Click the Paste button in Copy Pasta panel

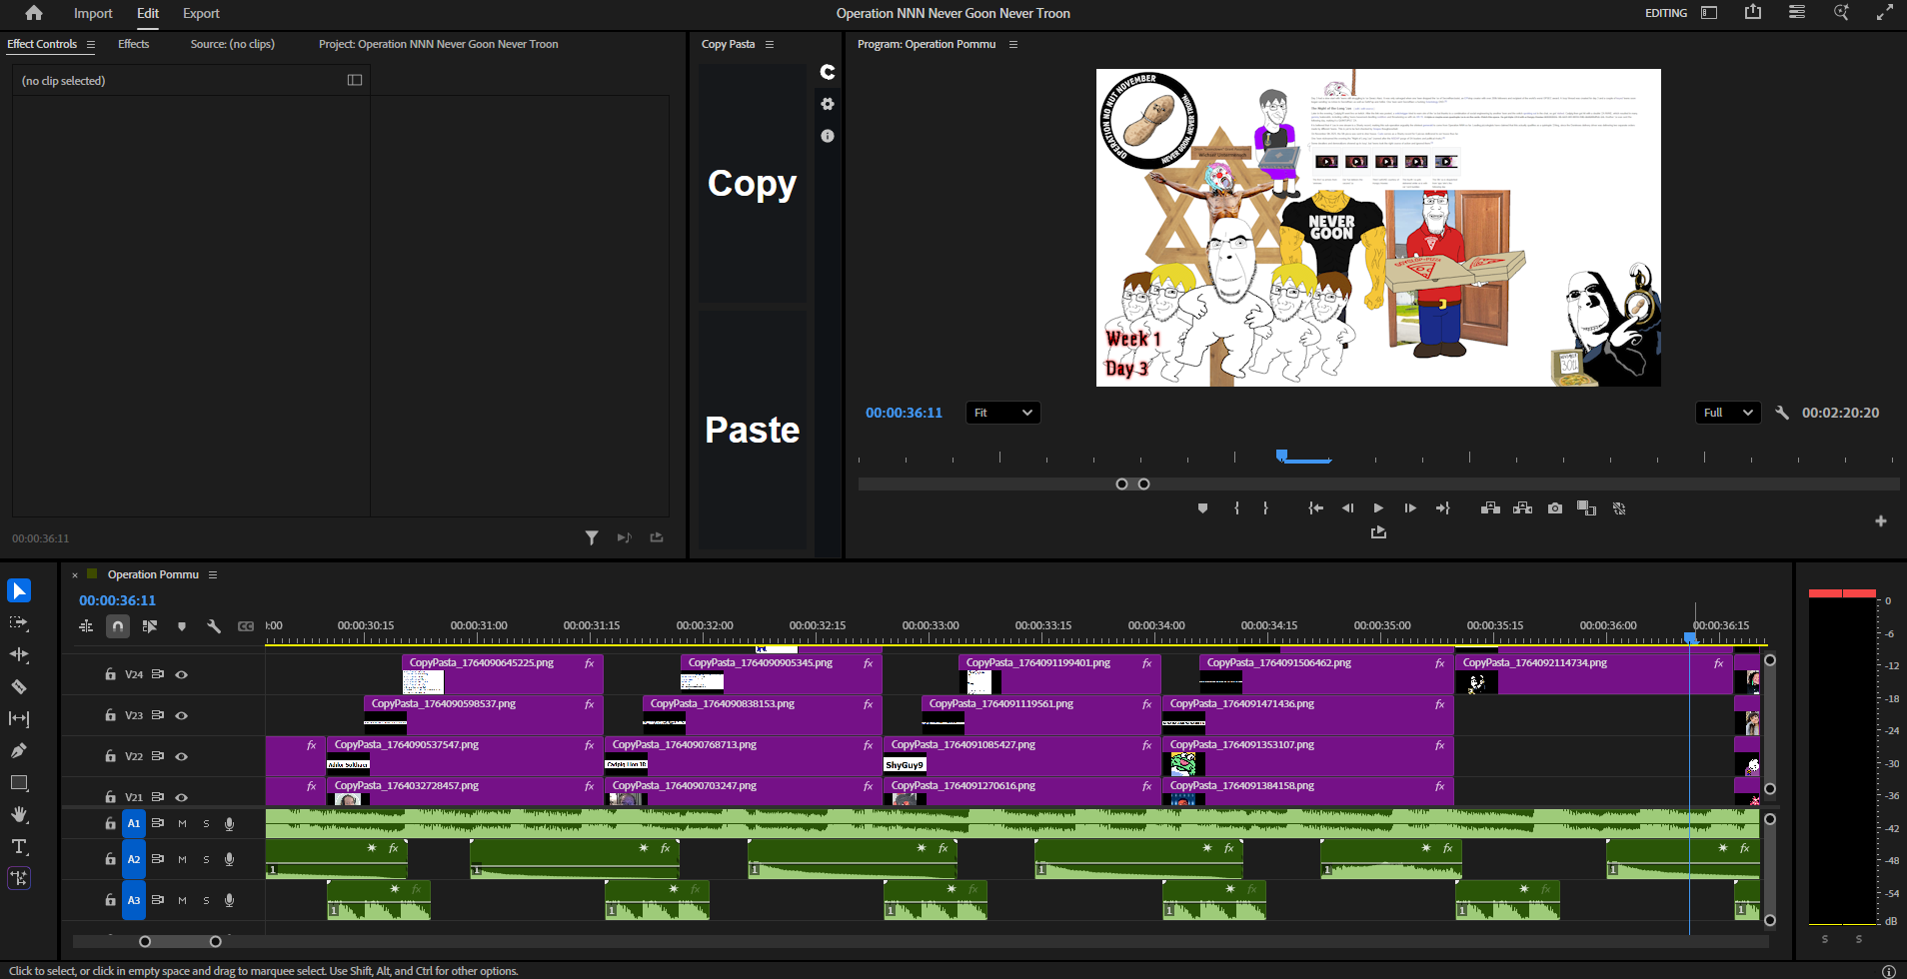pos(752,430)
